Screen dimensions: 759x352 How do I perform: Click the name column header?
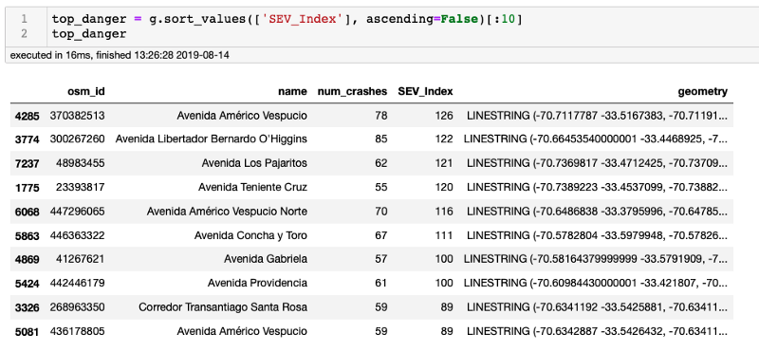tap(292, 91)
